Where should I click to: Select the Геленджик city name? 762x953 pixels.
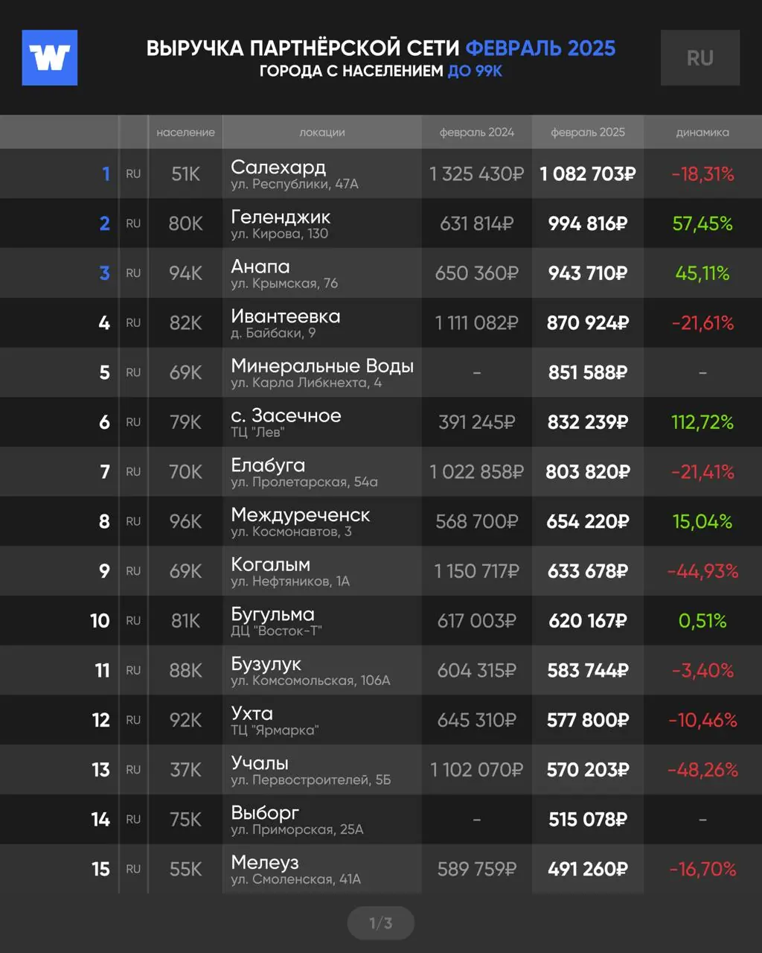(281, 217)
